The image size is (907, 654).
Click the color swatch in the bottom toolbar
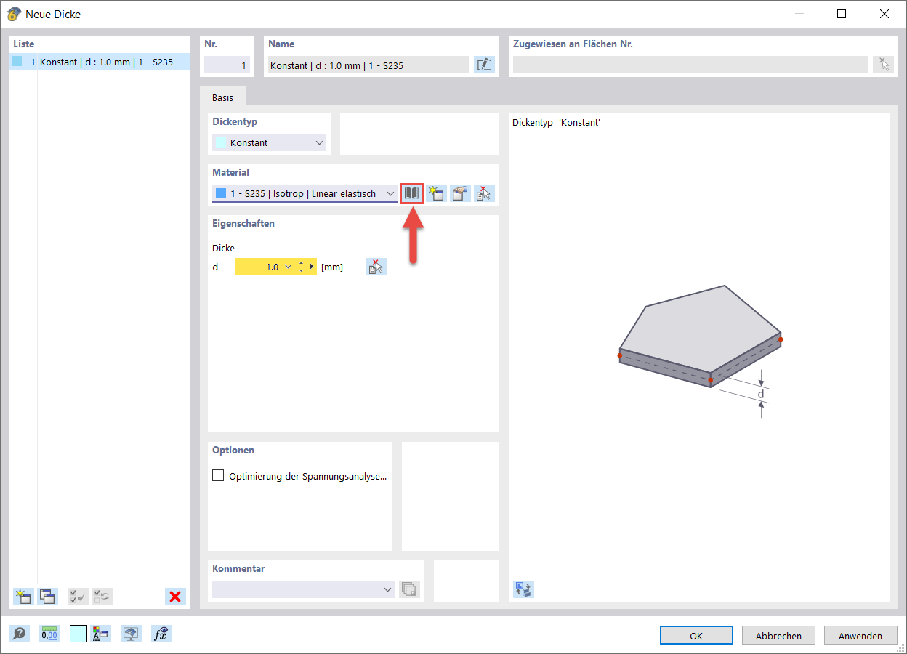[x=78, y=633]
